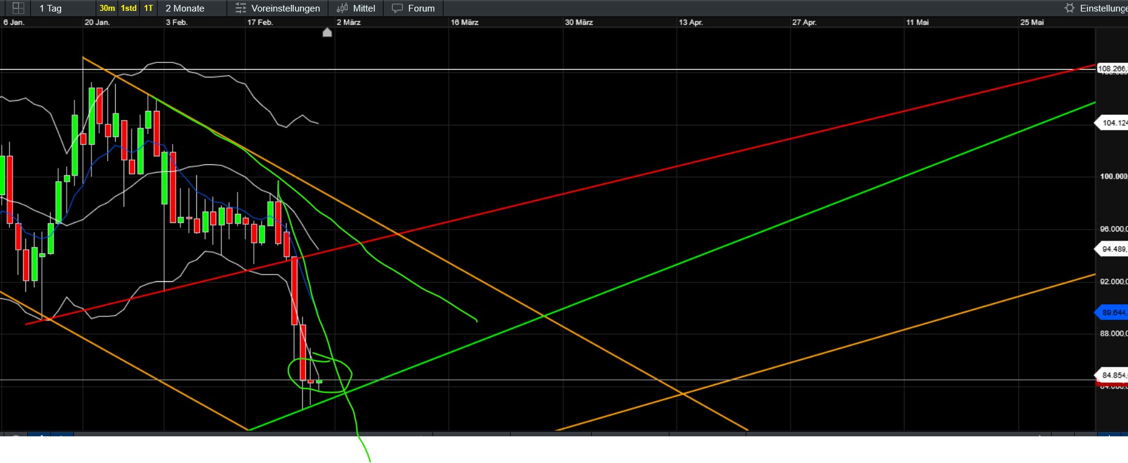This screenshot has width=1128, height=463.
Task: Click the '2 März' date label
Action: (x=348, y=22)
